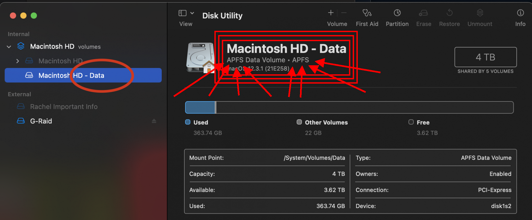Click the Owners value Enabled
Screen dimensions: 532x220
click(x=500, y=174)
